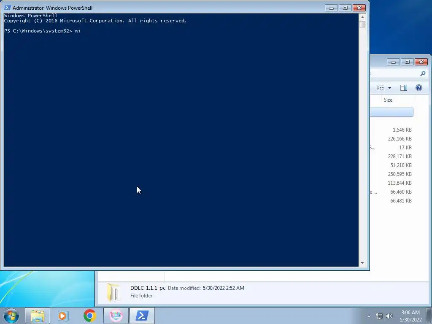The image size is (432, 324).
Task: Select the file row sized 66,460 KB
Action: point(391,192)
